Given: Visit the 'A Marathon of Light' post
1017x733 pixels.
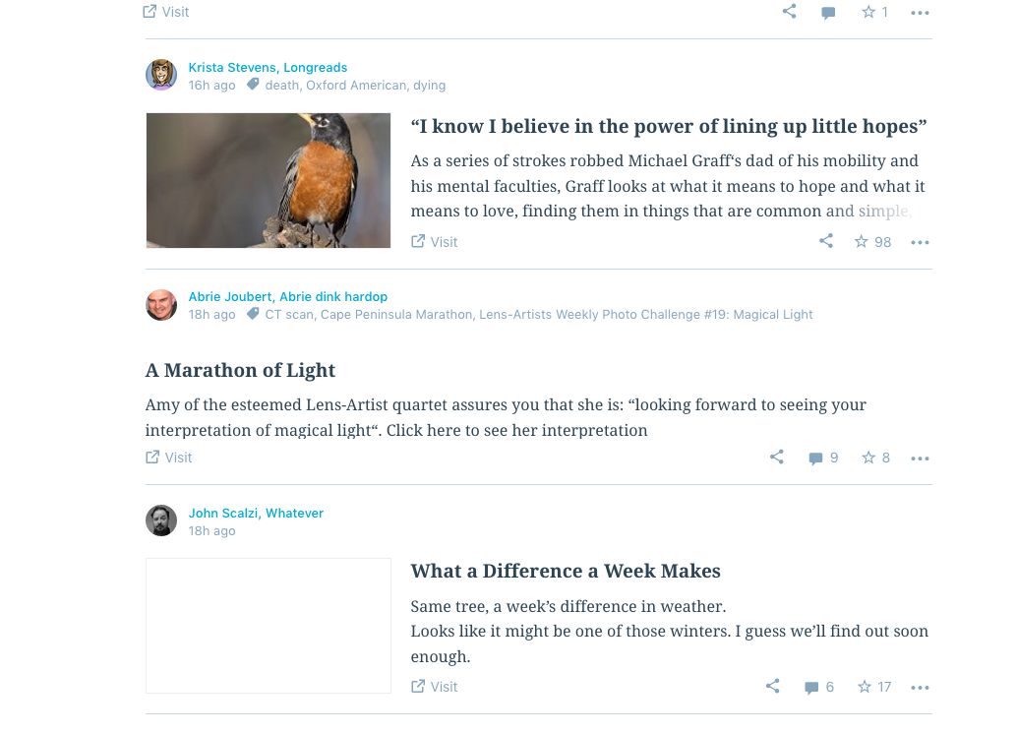Looking at the screenshot, I should [169, 457].
